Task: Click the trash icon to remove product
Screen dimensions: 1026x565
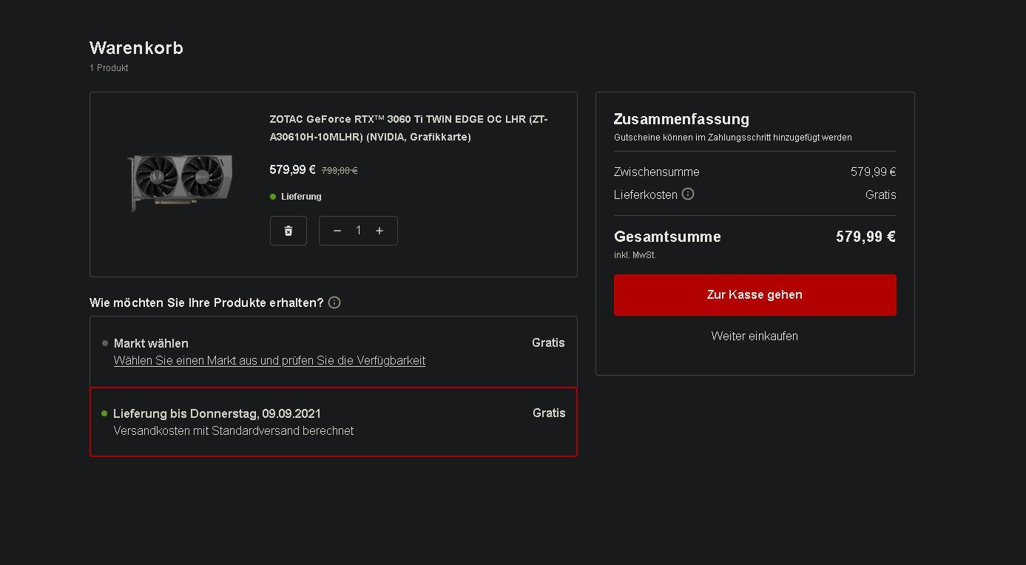Action: (x=288, y=231)
